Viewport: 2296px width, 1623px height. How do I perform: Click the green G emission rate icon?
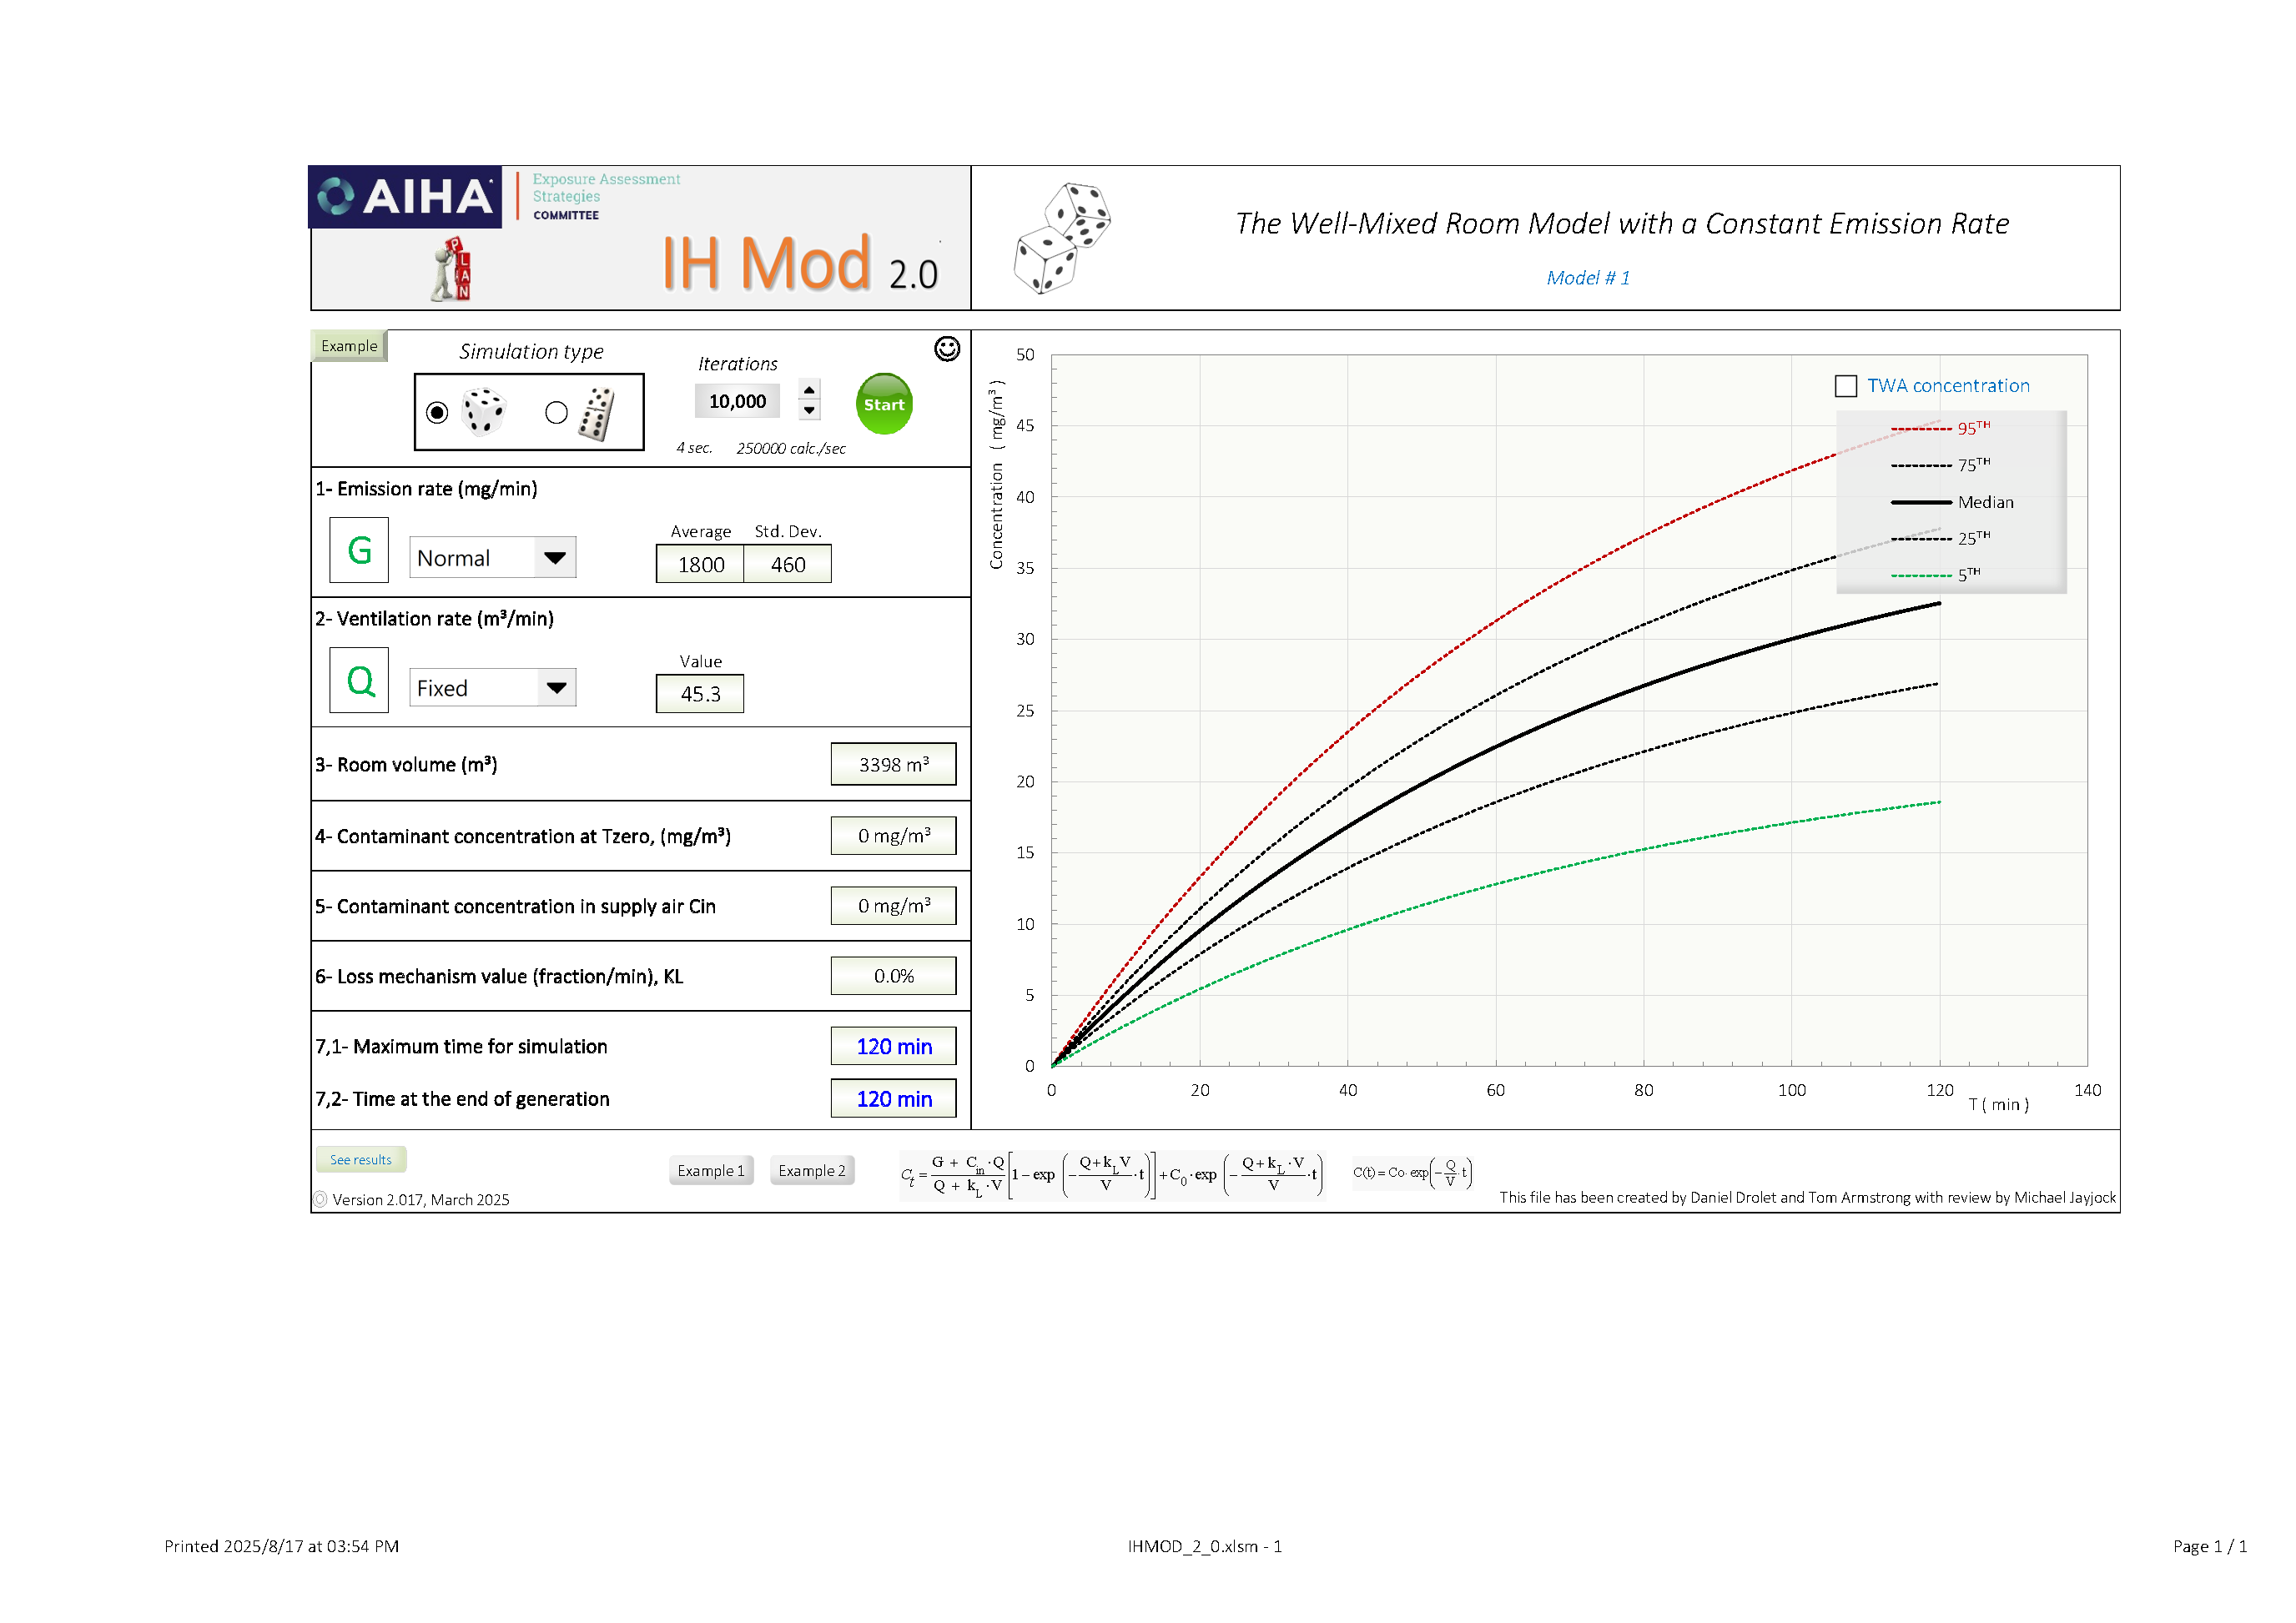click(359, 550)
